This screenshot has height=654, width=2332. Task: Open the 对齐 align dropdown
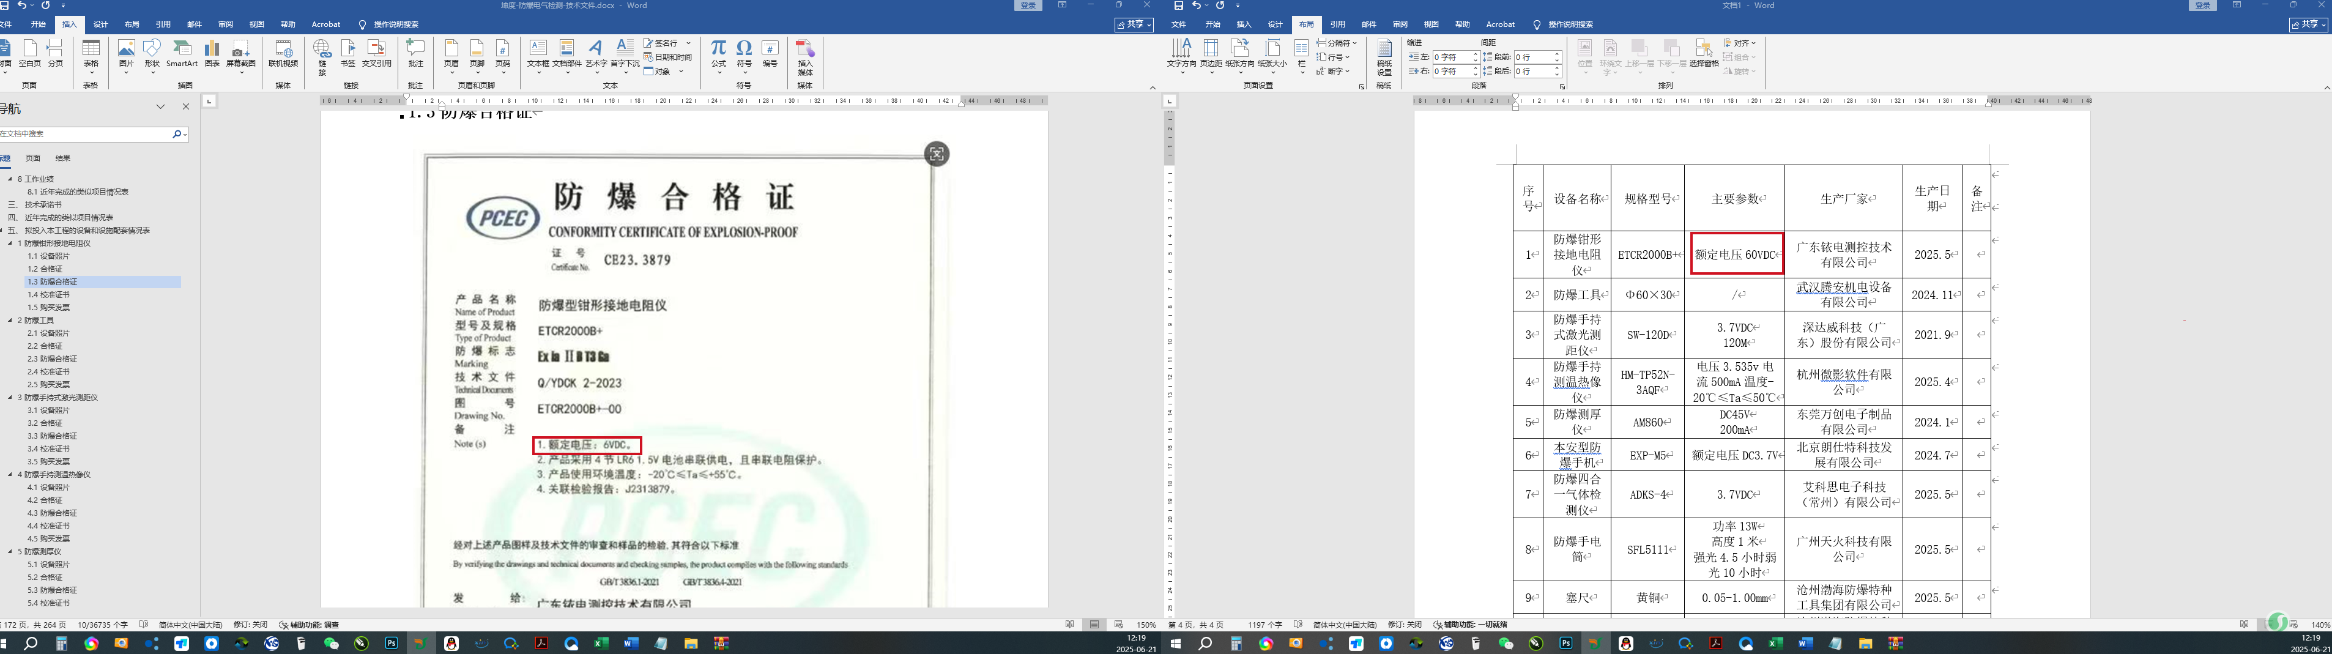[x=1739, y=43]
